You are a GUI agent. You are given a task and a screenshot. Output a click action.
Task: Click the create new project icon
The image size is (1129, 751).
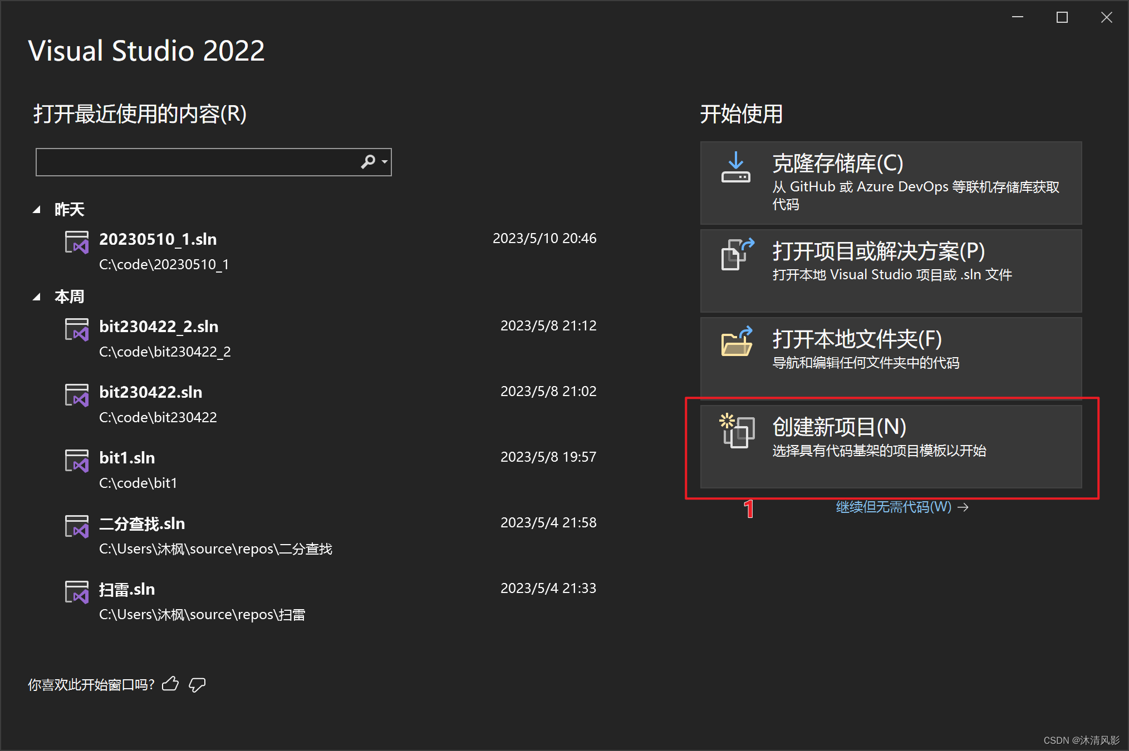[737, 430]
